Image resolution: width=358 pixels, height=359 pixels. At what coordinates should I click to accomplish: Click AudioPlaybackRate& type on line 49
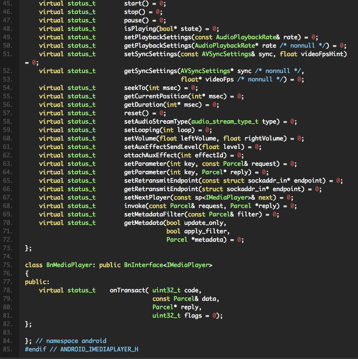(x=248, y=37)
